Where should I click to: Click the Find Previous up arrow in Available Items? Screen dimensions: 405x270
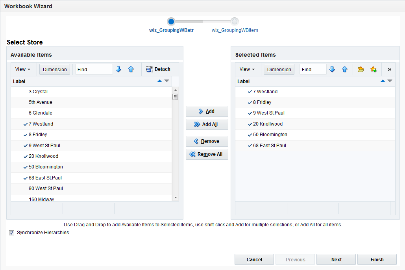click(x=131, y=69)
